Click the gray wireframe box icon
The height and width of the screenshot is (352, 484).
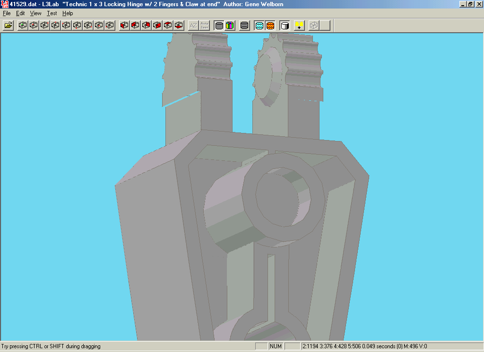tap(314, 26)
